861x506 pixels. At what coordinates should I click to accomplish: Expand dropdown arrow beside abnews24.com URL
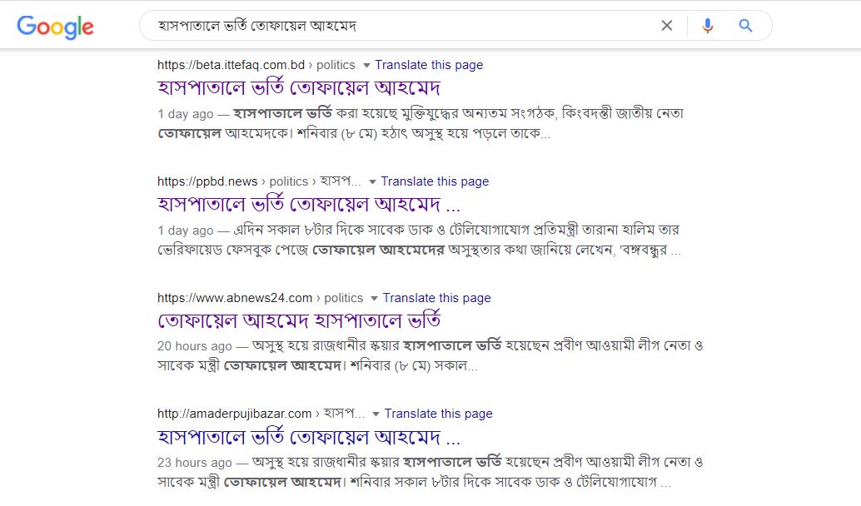point(374,299)
